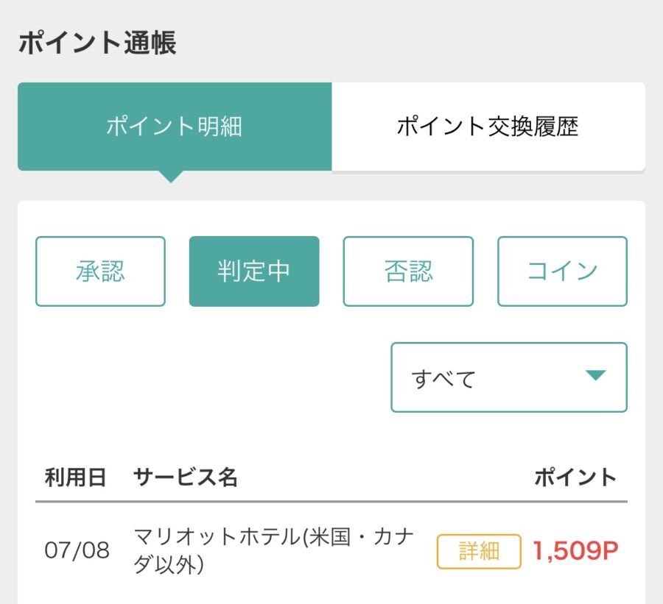Click the 利用日 column header
The height and width of the screenshot is (604, 663).
click(x=75, y=477)
